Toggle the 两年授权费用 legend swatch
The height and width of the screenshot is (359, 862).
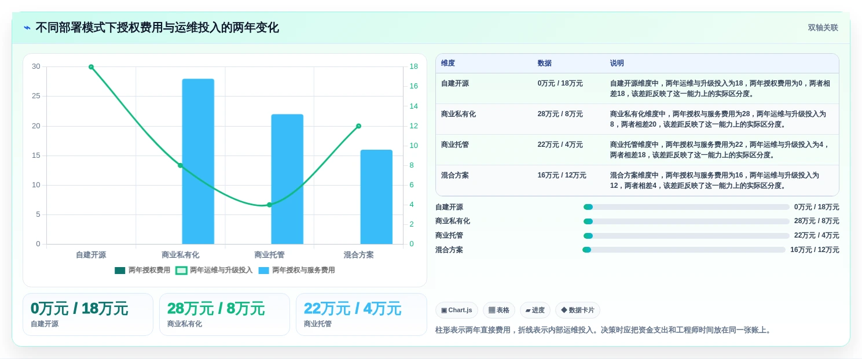tap(120, 271)
